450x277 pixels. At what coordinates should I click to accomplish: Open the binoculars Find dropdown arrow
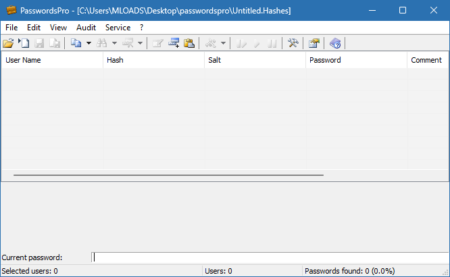coord(114,43)
